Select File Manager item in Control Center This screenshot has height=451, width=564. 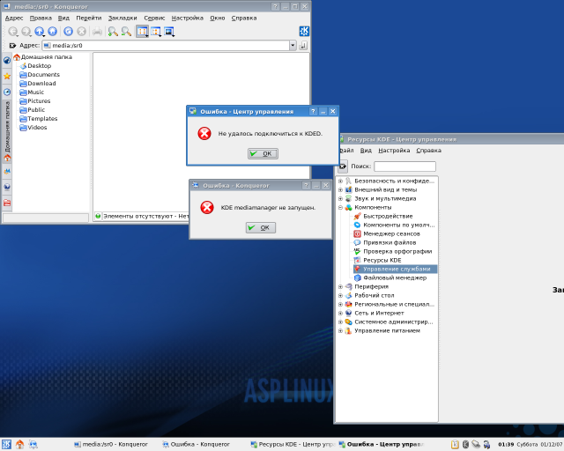pos(390,277)
